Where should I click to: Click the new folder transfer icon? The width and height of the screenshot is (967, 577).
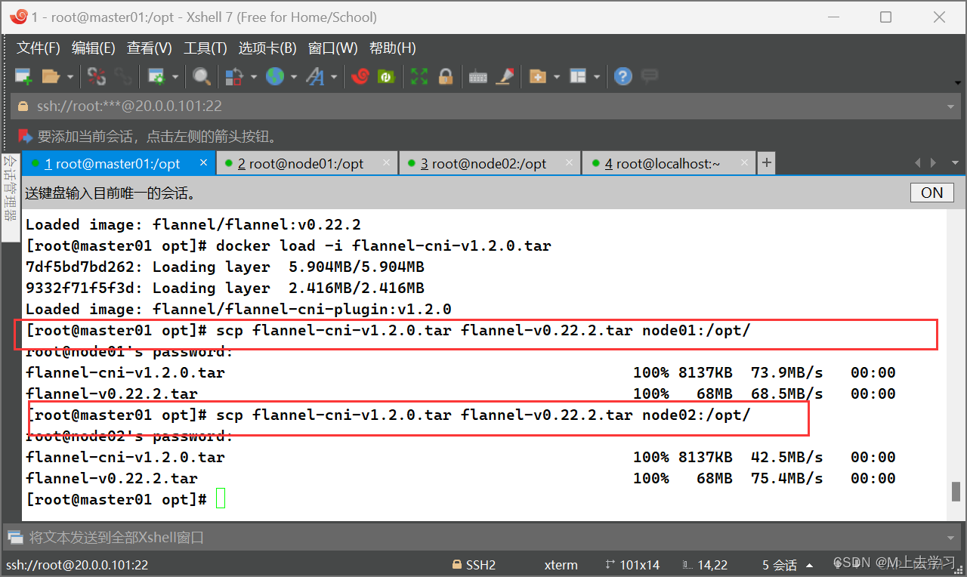point(538,76)
